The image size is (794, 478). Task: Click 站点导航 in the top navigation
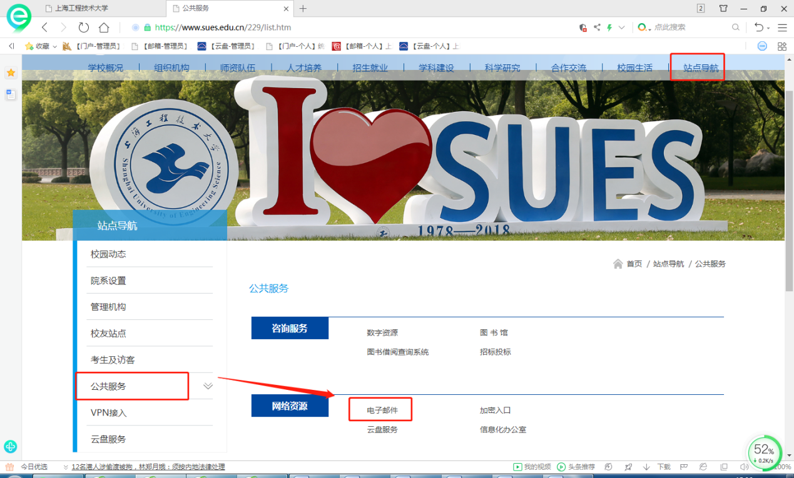[x=701, y=68]
